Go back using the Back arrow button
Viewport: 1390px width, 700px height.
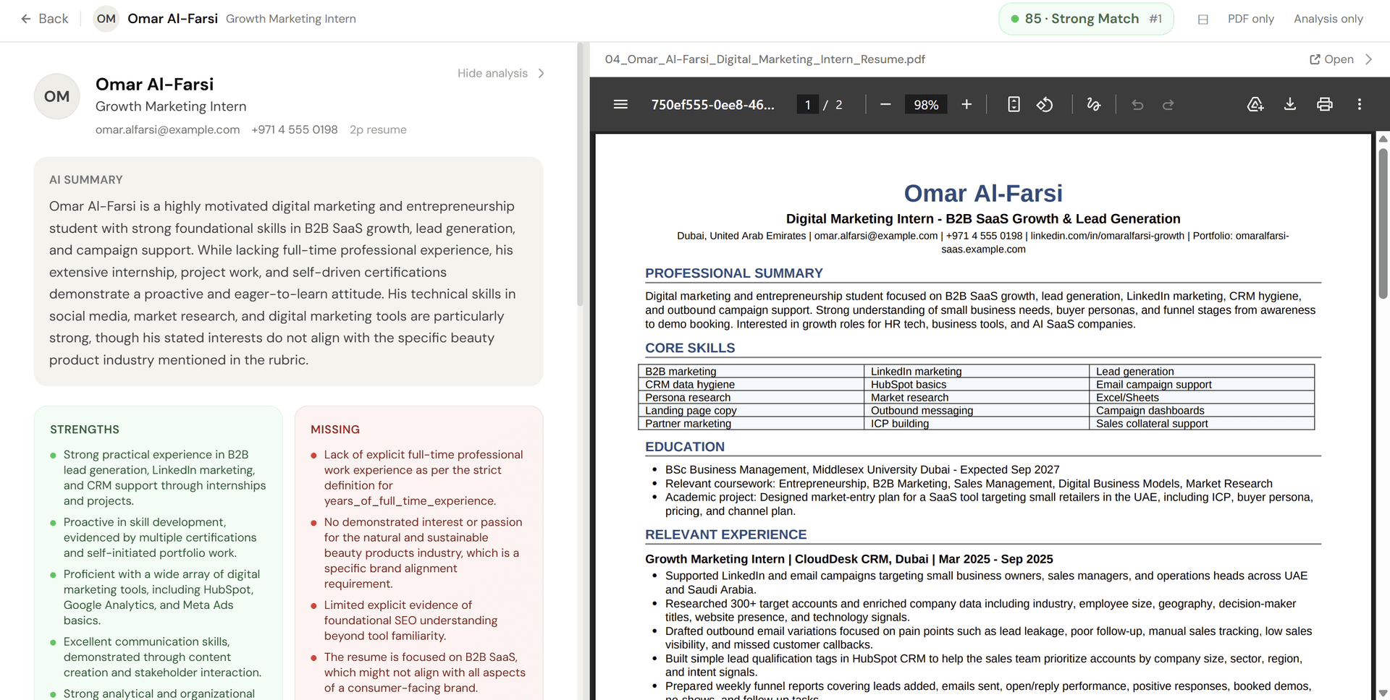tap(44, 19)
